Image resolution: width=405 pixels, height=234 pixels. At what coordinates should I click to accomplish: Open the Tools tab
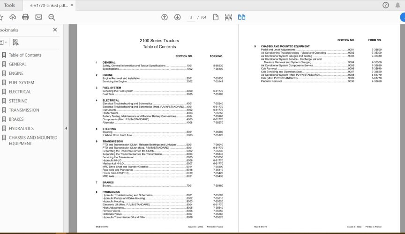9,5
